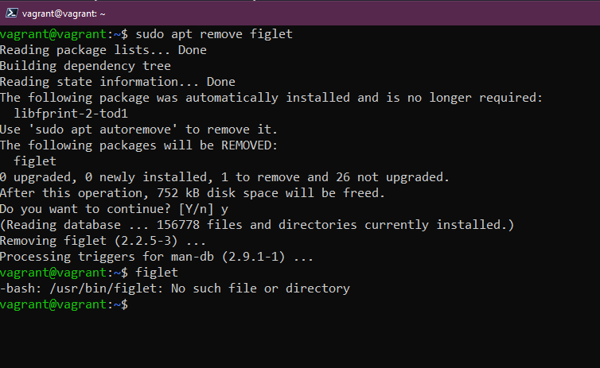The image size is (600, 368).
Task: Click the 'Removing figlet (2.2.5-3)' line
Action: [92, 241]
